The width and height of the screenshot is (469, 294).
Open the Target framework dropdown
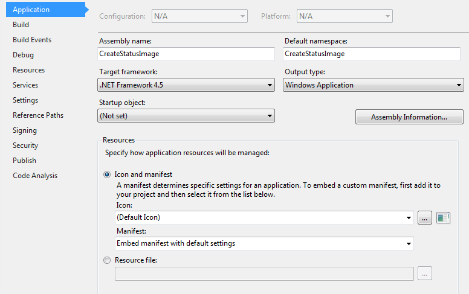(x=186, y=85)
